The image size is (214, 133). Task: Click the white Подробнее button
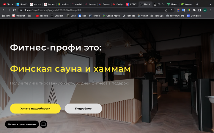coord(83,108)
